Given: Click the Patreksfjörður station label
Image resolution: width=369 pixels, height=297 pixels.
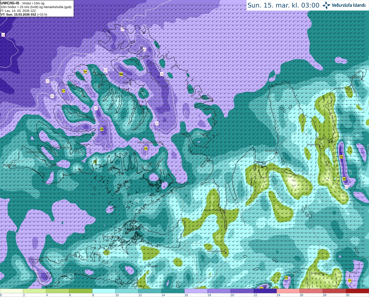Looking at the screenshot, I should (x=33, y=152).
